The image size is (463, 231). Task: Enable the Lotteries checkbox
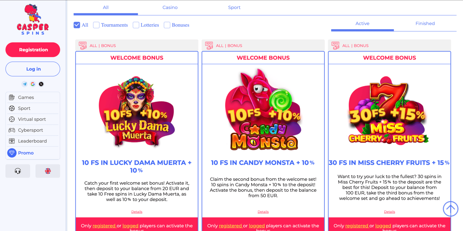click(136, 25)
